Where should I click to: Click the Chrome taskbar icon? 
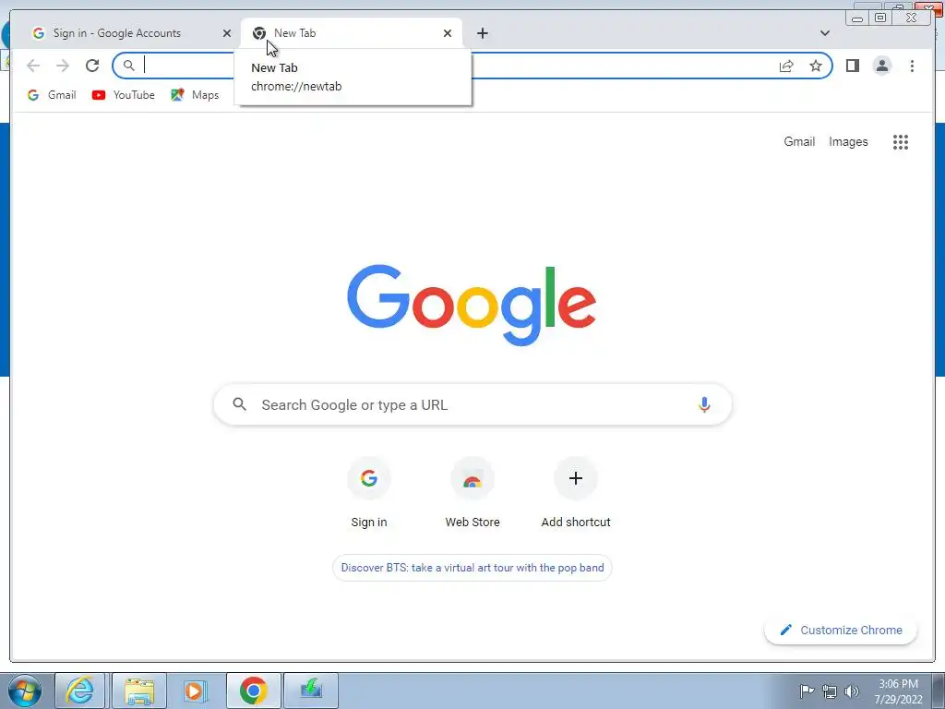(254, 691)
